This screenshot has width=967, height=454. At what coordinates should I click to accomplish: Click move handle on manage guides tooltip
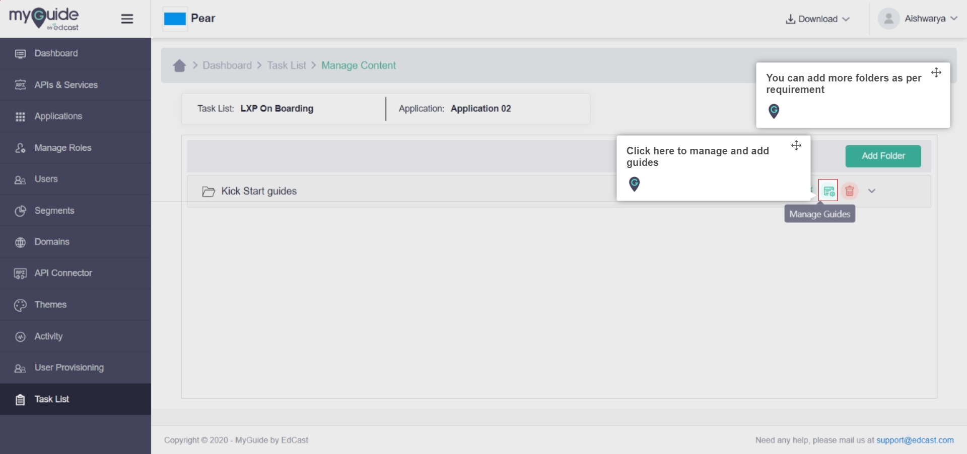[796, 145]
